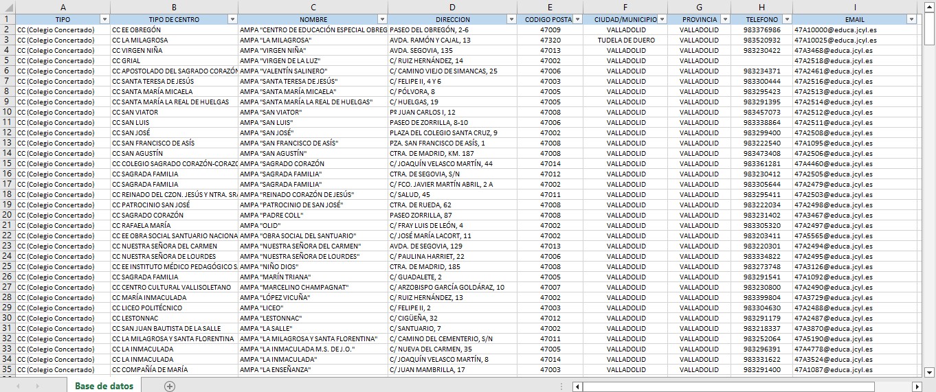Viewport: 936px width, 392px height.
Task: Click the next sheet navigation arrow
Action: point(36,387)
